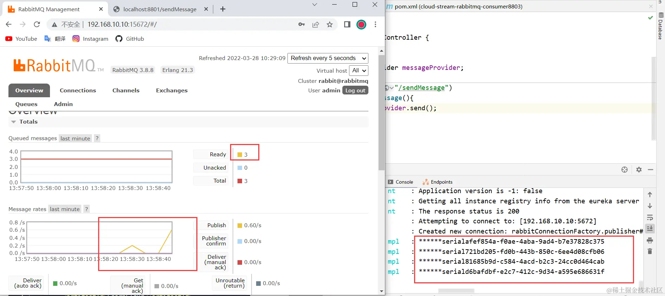
Task: Click IDE run panel locate target icon
Action: coord(625,170)
